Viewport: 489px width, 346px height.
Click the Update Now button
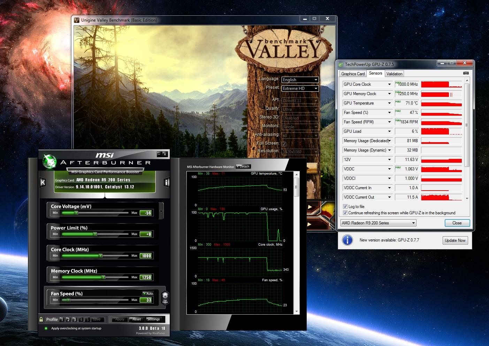[x=455, y=240]
